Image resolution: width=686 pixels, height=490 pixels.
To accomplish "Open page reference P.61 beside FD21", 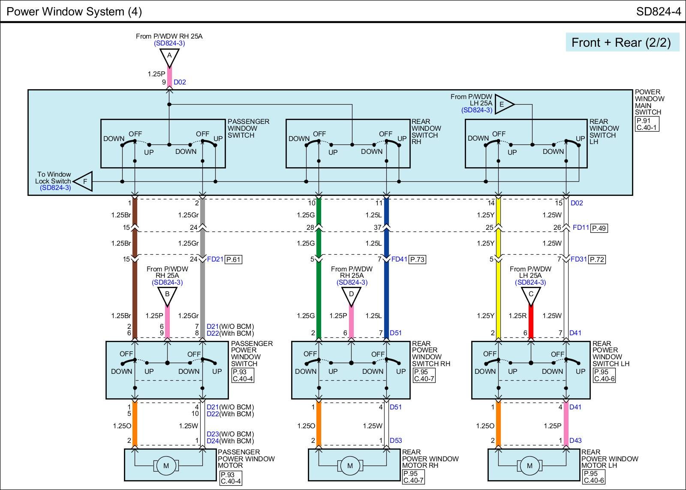I will tap(233, 259).
